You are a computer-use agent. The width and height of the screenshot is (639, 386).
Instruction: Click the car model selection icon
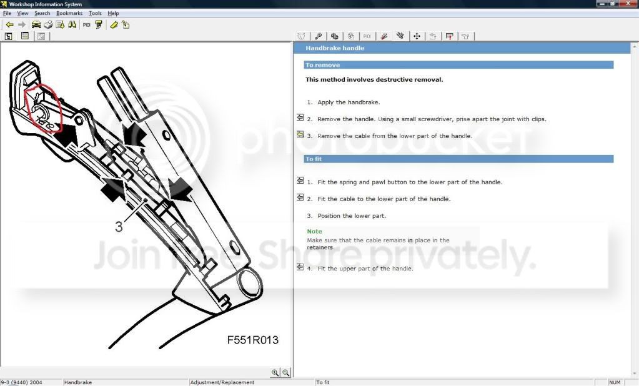(x=36, y=25)
